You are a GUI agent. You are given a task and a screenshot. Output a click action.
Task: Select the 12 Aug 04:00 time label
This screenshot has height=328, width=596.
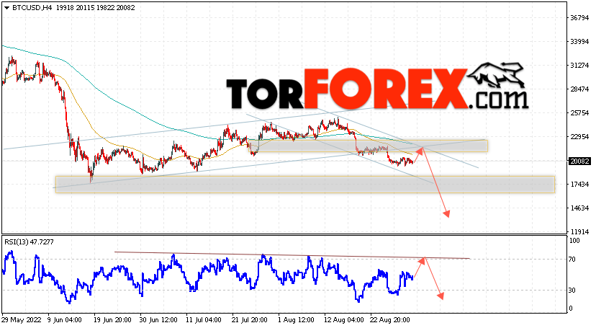(x=343, y=320)
